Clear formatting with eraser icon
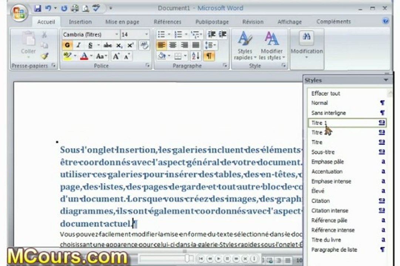This screenshot has height=266, width=400. [x=145, y=45]
